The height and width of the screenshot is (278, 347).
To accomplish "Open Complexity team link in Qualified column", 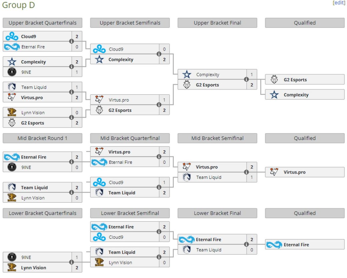I will pos(296,95).
